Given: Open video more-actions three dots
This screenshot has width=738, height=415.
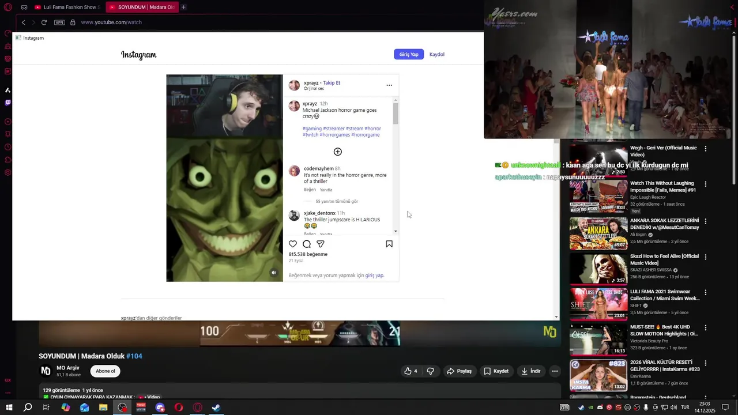Looking at the screenshot, I should (x=555, y=371).
